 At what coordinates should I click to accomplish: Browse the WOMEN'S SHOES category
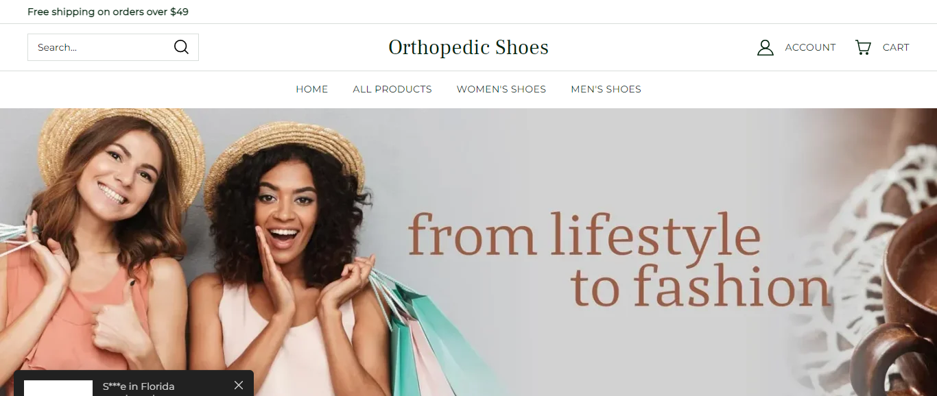(501, 89)
